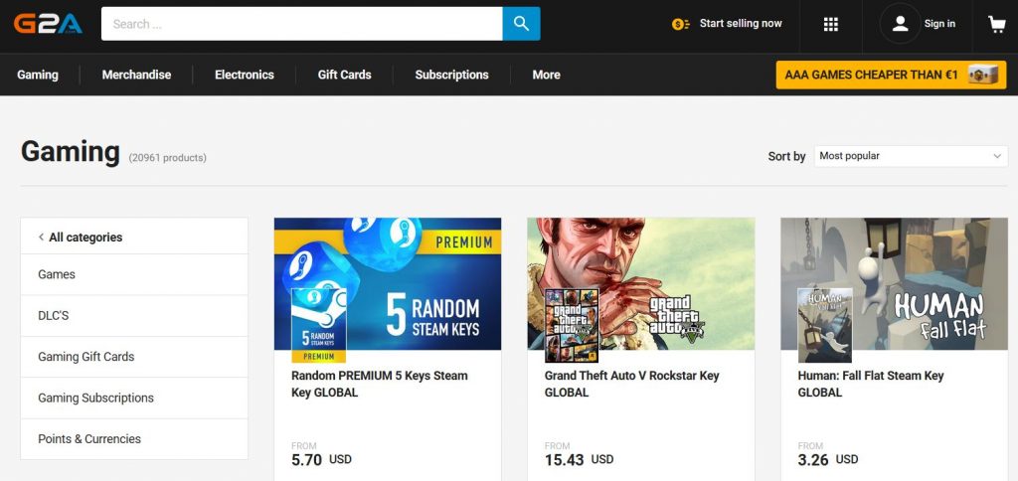Click AAA Games Cheaper Than €1 banner
Viewport: 1018px width, 481px height.
pyautogui.click(x=891, y=75)
